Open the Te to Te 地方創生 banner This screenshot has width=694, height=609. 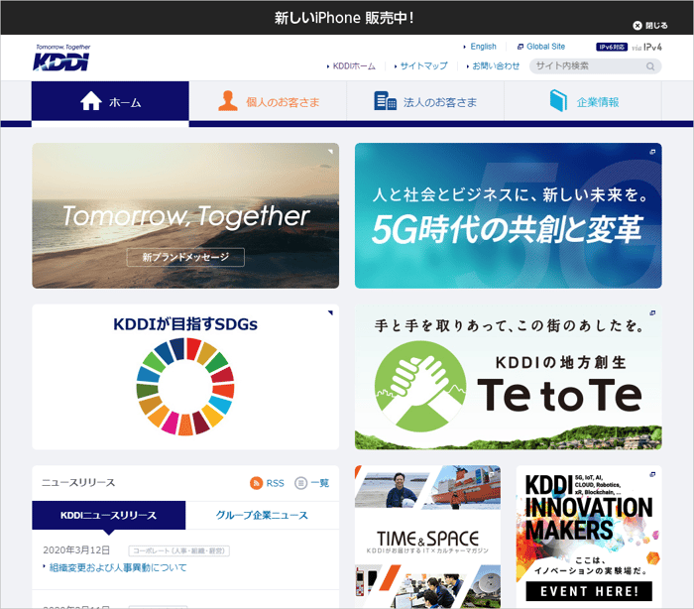pos(508,377)
